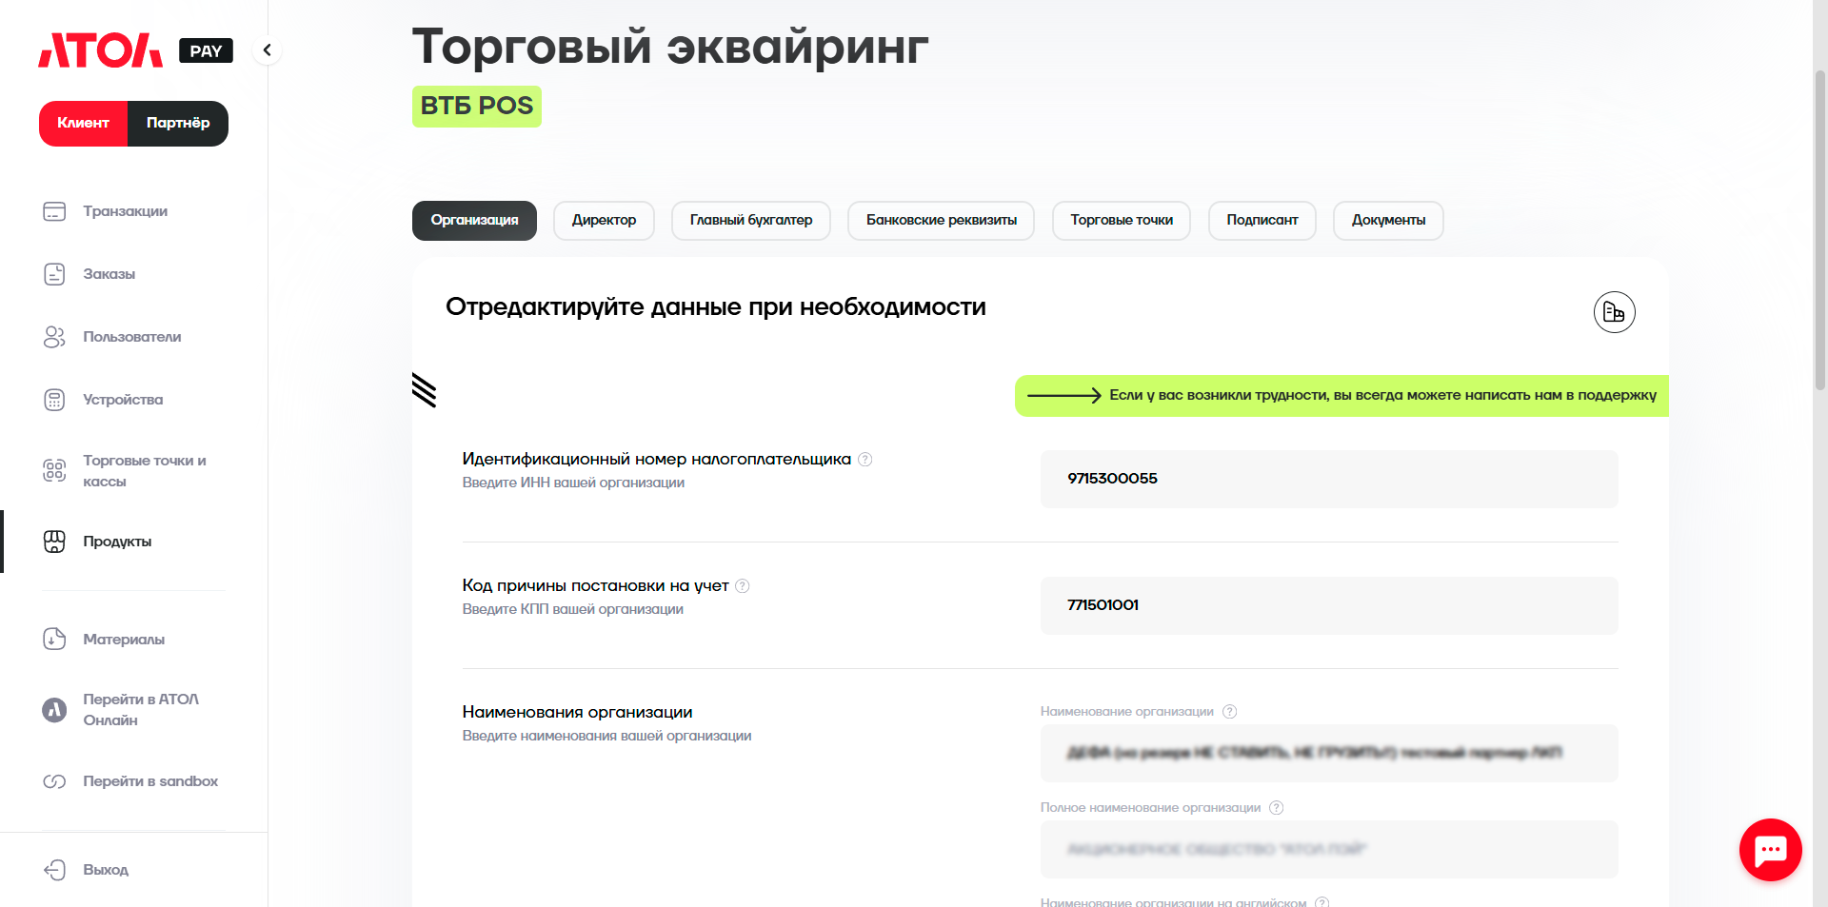1828x907 pixels.
Task: Click the Торговый эквайринг heading
Action: coord(670,46)
